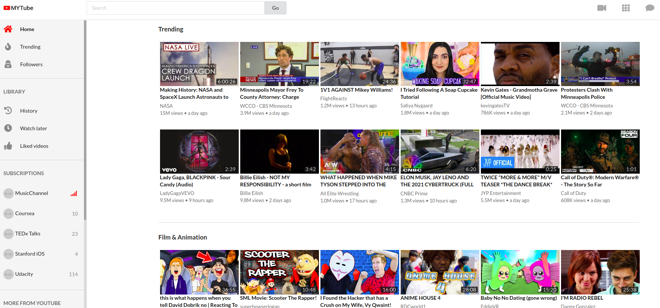Click the Liked videos thumbs-up icon
660x308 pixels.
8,146
